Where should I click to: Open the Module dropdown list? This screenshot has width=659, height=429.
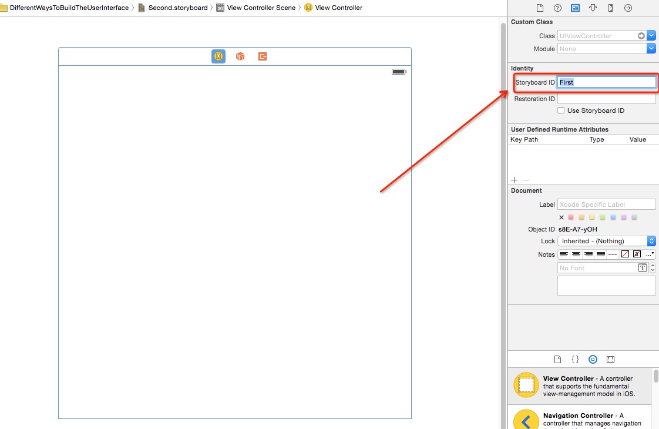click(651, 49)
